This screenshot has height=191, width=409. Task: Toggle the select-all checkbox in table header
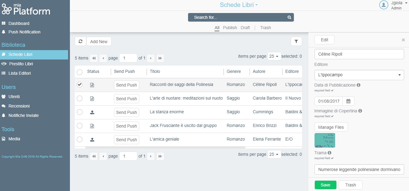coord(80,72)
